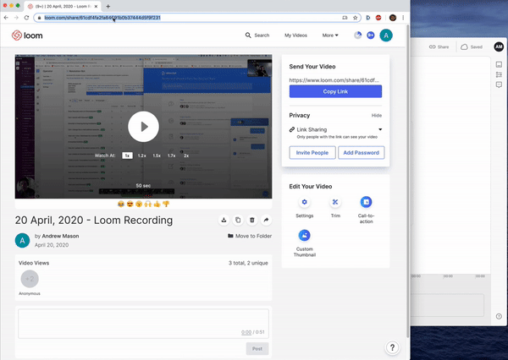Set playback speed to 1.2x
The width and height of the screenshot is (508, 360).
pos(142,155)
